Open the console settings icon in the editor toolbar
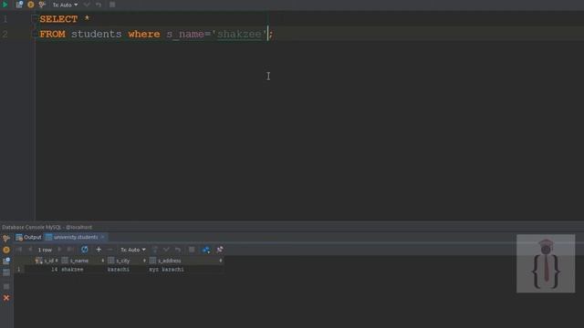Image resolution: width=584 pixels, height=328 pixels. [42, 5]
